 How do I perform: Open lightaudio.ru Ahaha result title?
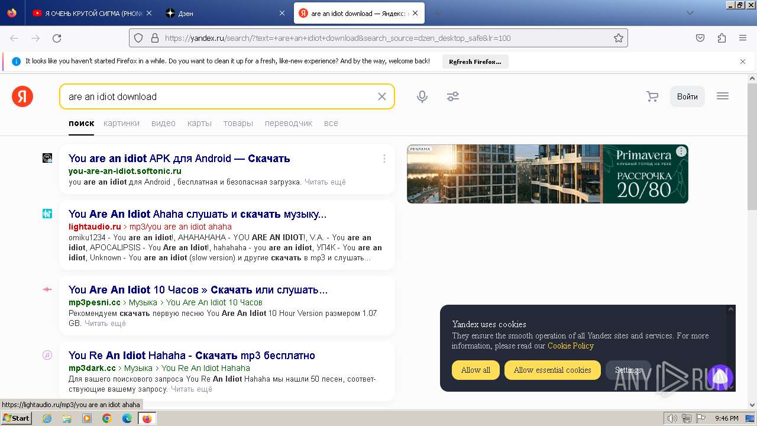tap(198, 214)
